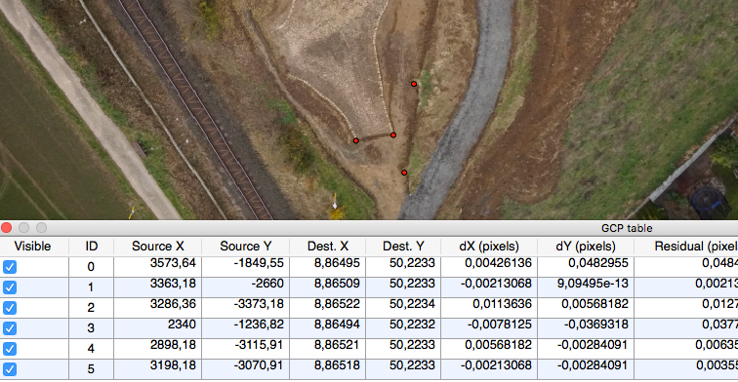Select Source X cell 3573,64

(x=158, y=266)
